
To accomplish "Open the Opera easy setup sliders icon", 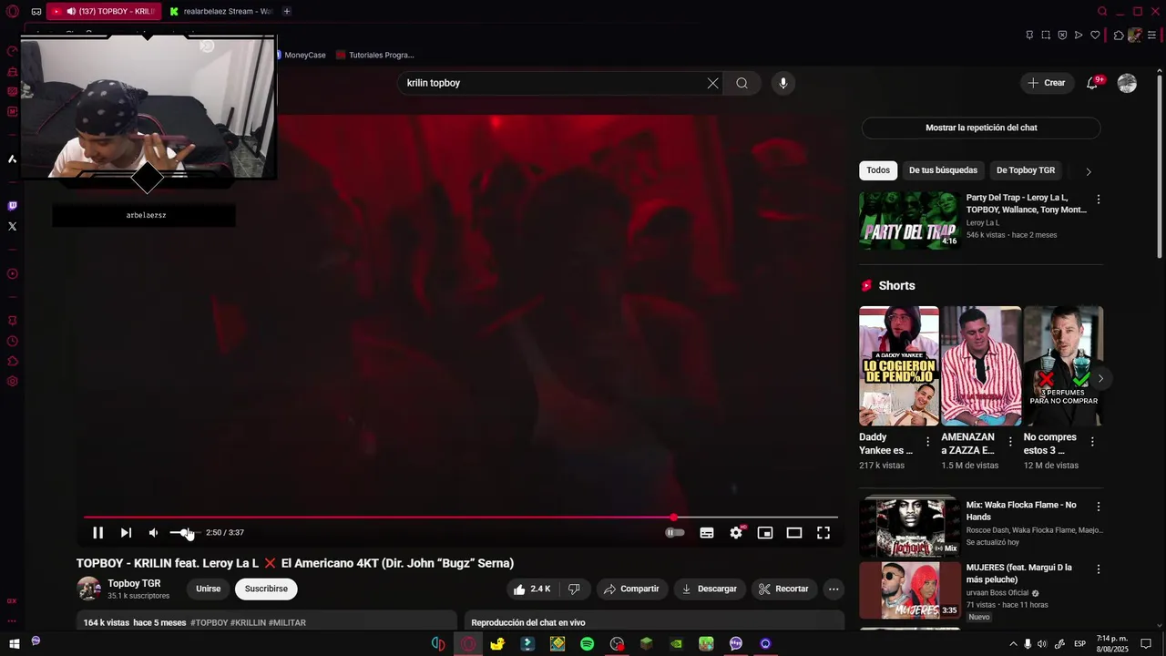I will point(1152,35).
